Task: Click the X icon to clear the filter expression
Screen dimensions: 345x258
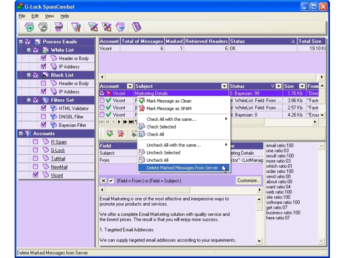Action: (103, 181)
